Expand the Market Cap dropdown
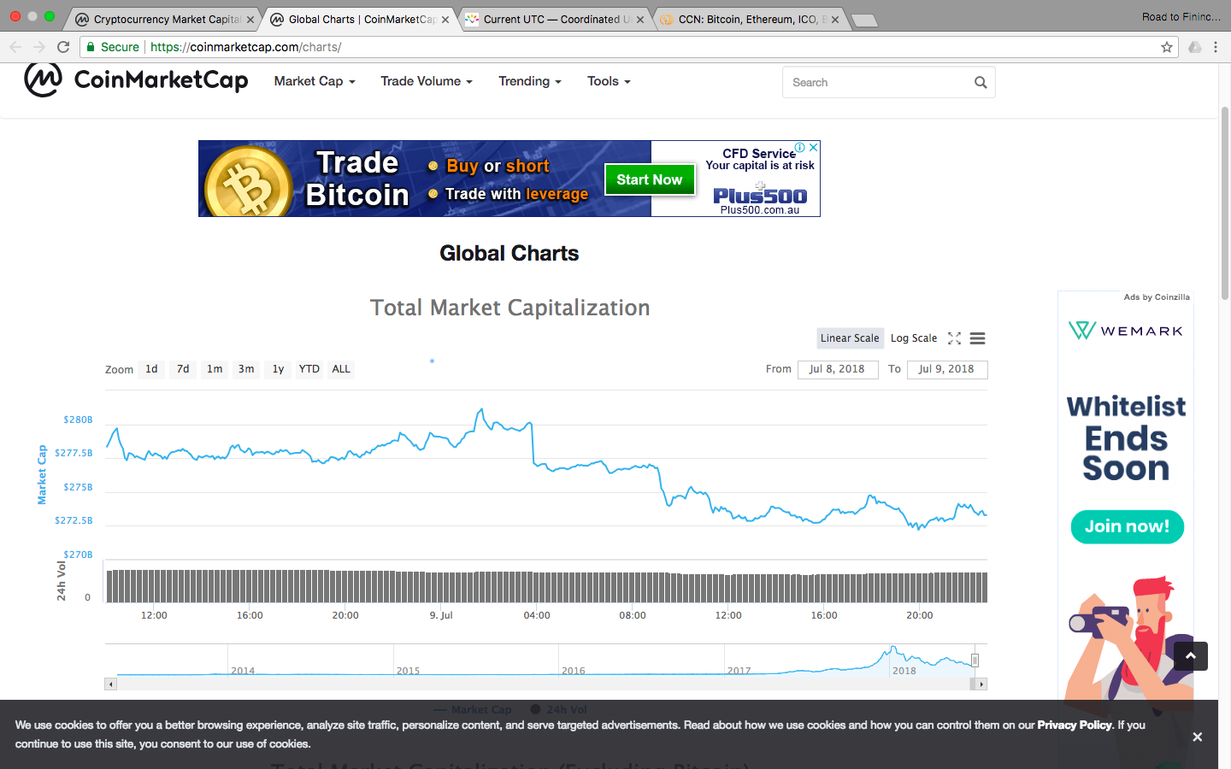The width and height of the screenshot is (1231, 769). (x=315, y=81)
